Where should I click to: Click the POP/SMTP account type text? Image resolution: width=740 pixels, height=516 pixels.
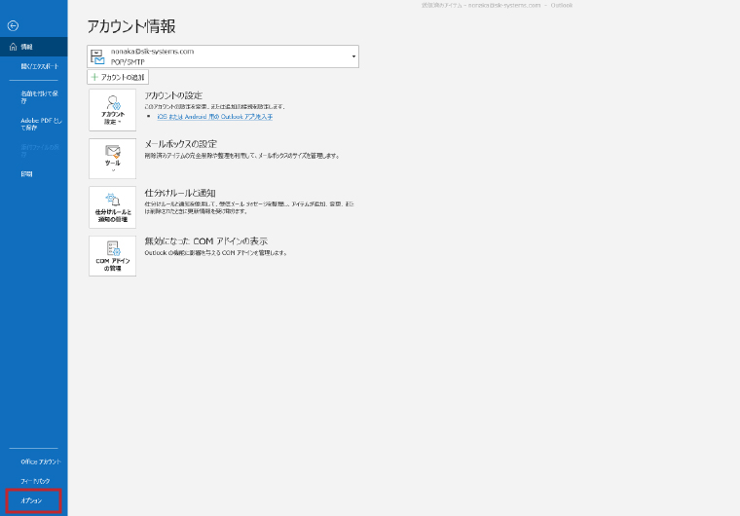pos(128,62)
